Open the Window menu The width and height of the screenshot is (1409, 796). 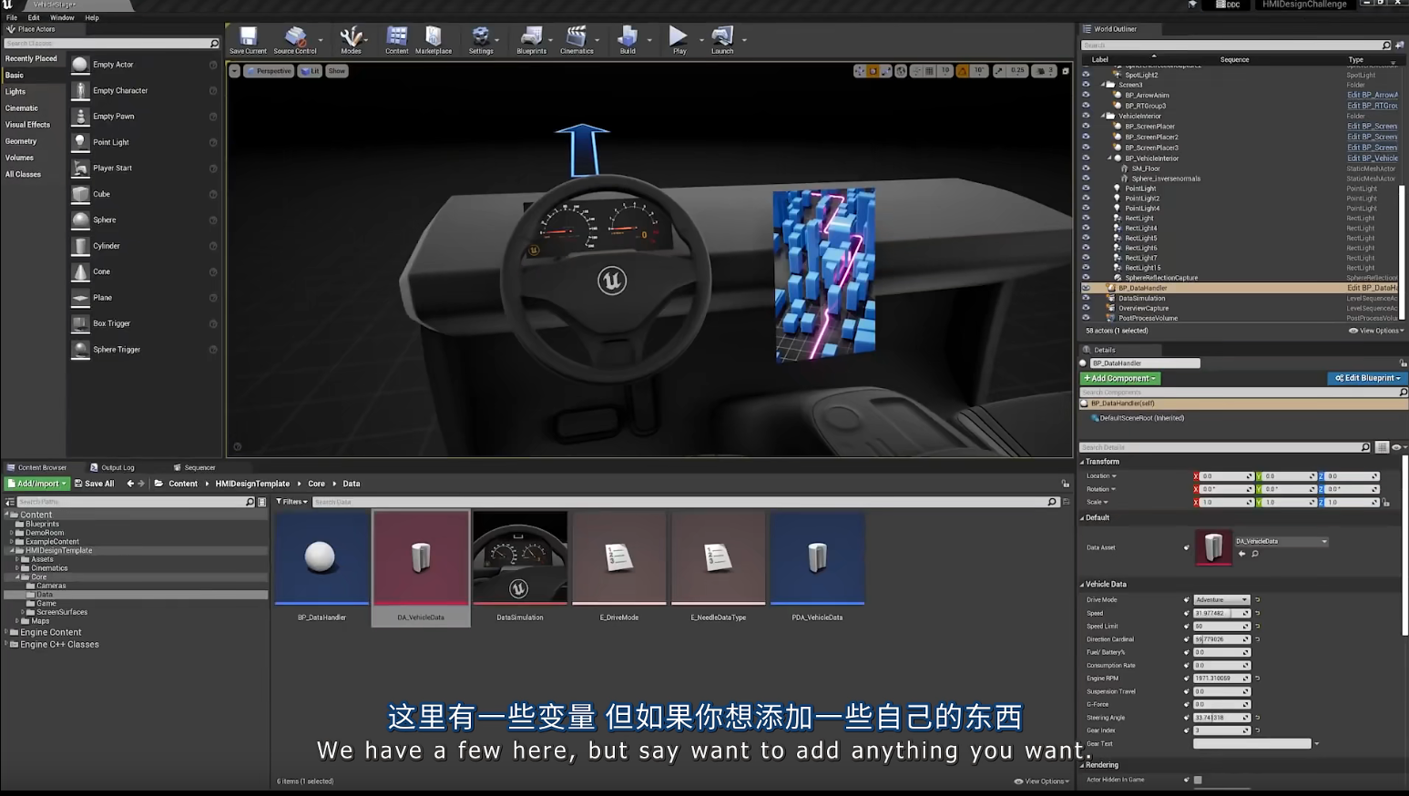tap(61, 16)
